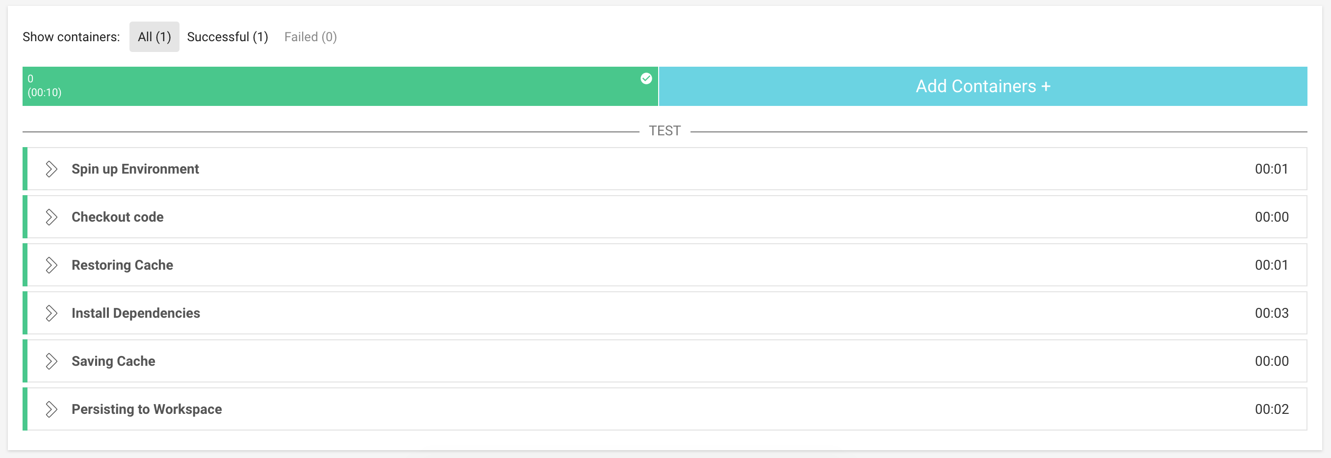Click the double-arrow icon on Restoring Cache
The height and width of the screenshot is (458, 1331).
[51, 265]
